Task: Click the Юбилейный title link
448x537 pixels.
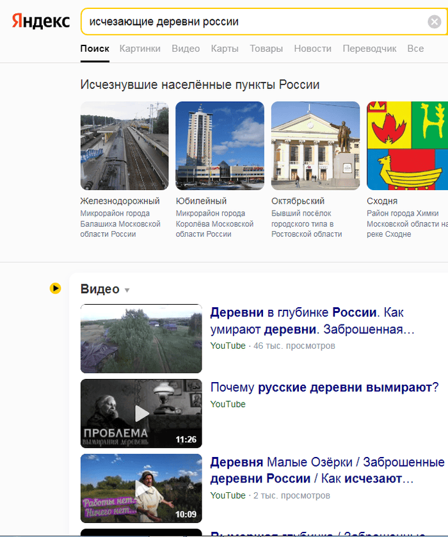Action: click(201, 201)
